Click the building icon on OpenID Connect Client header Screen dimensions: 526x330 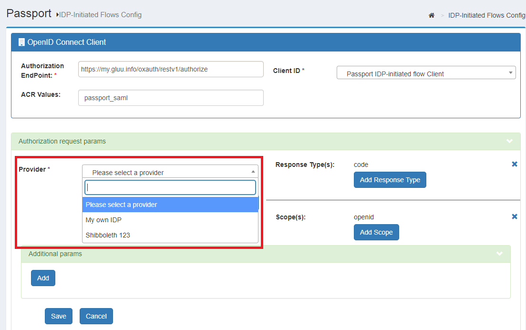[x=21, y=42]
